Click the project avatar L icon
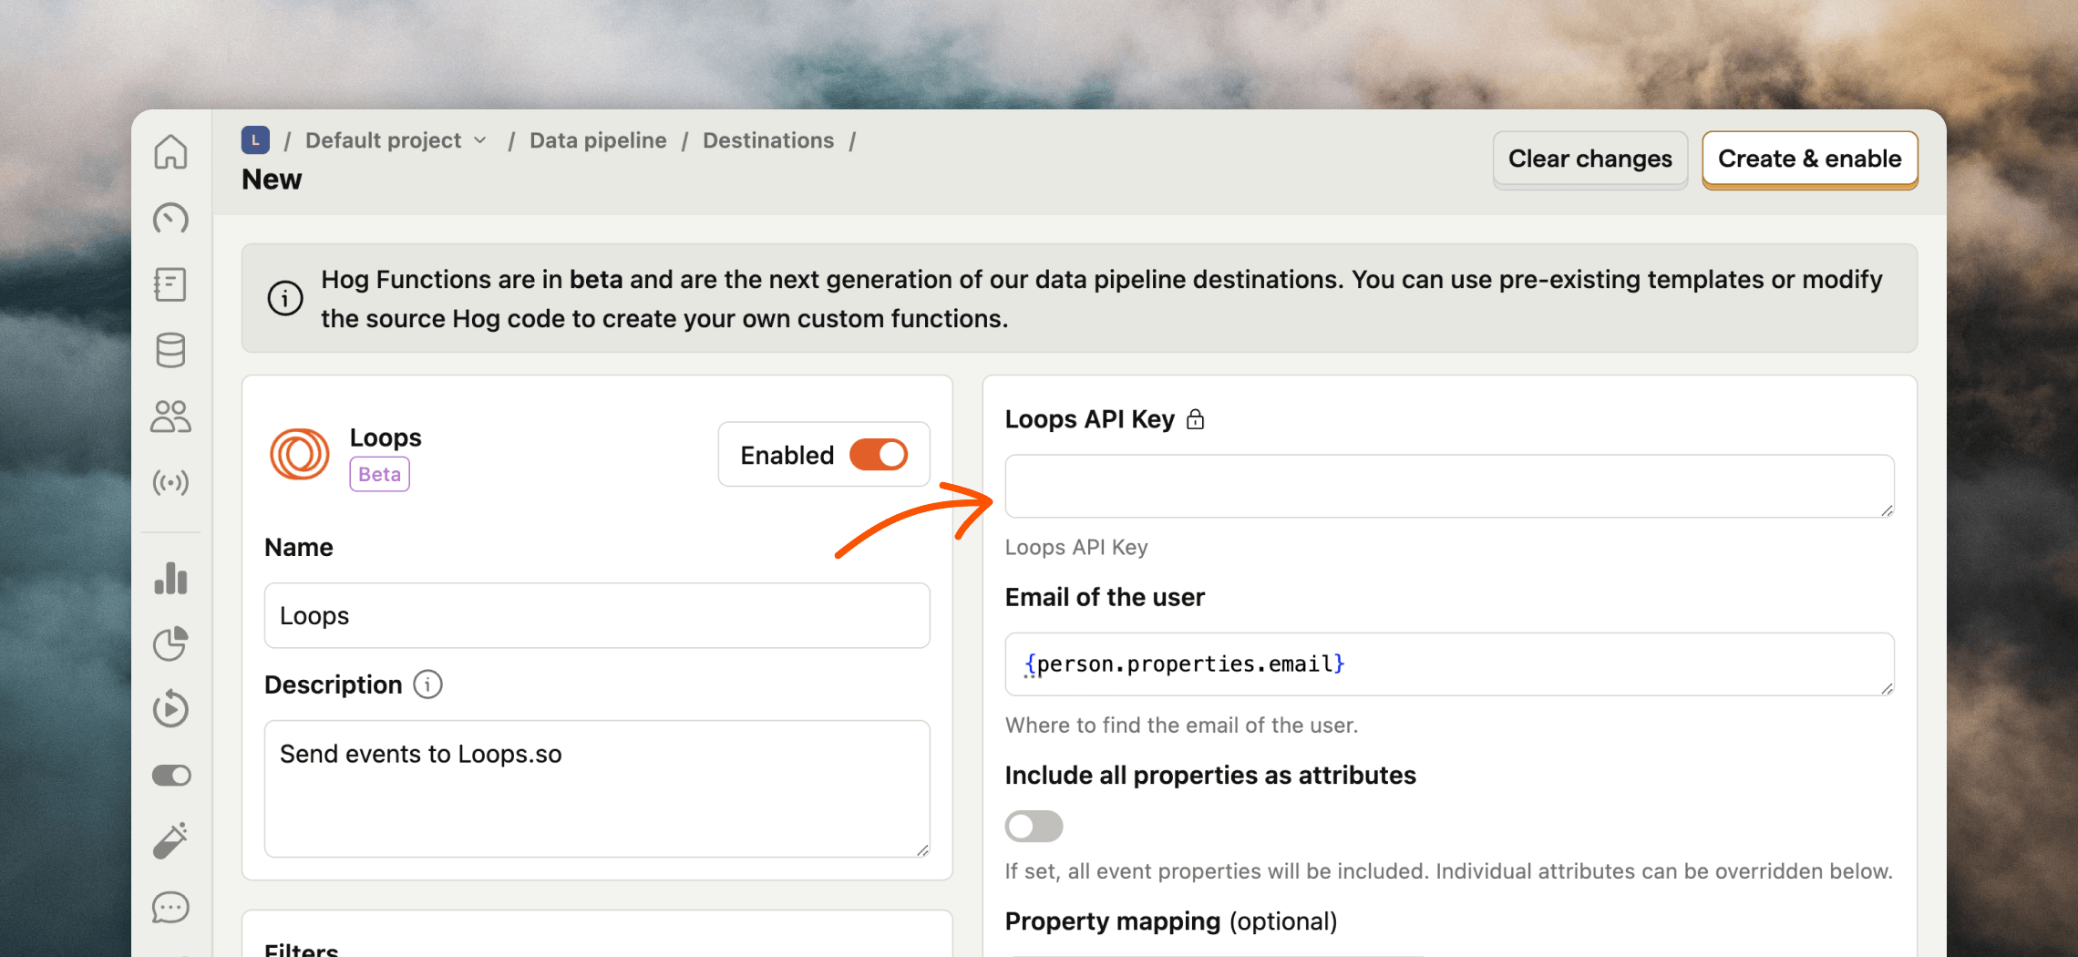This screenshot has width=2078, height=957. tap(255, 140)
